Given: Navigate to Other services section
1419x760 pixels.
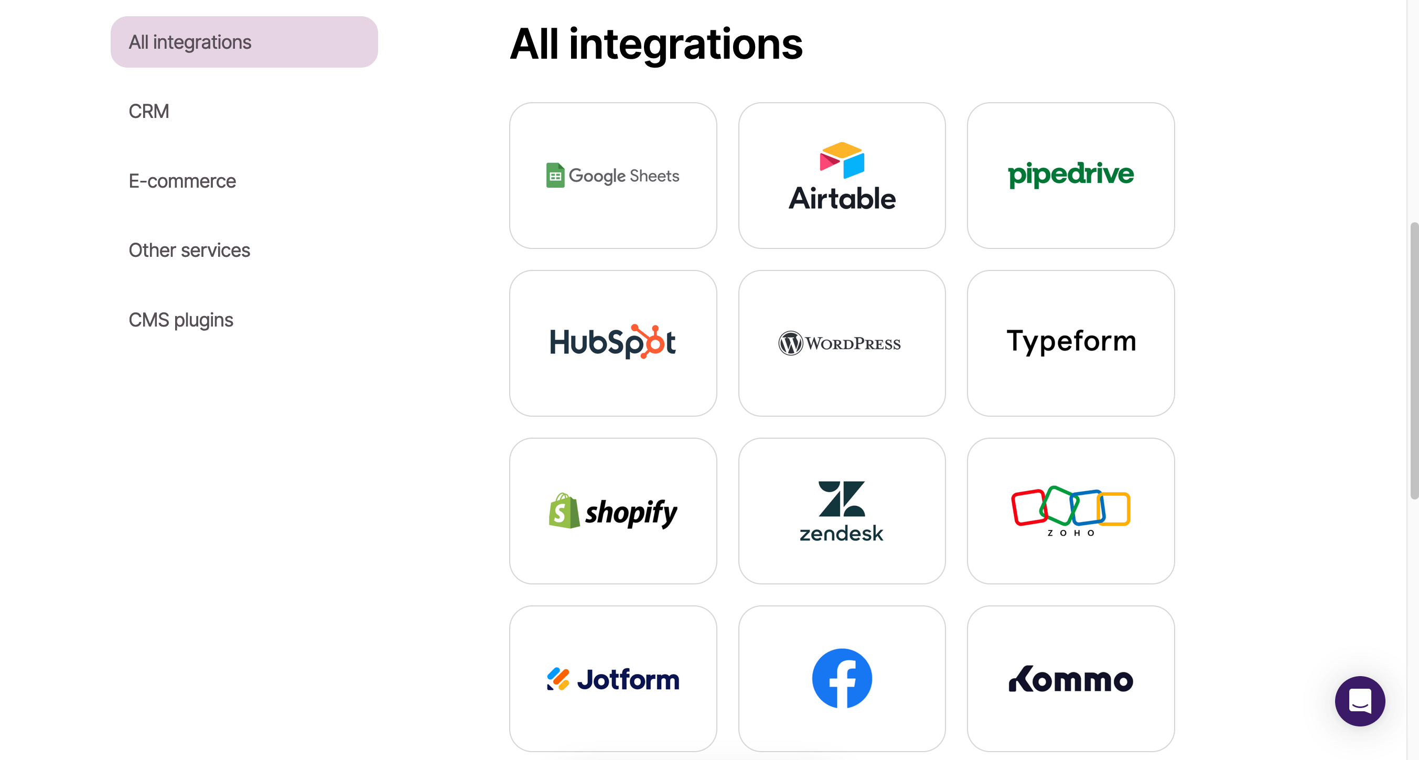Looking at the screenshot, I should coord(189,251).
